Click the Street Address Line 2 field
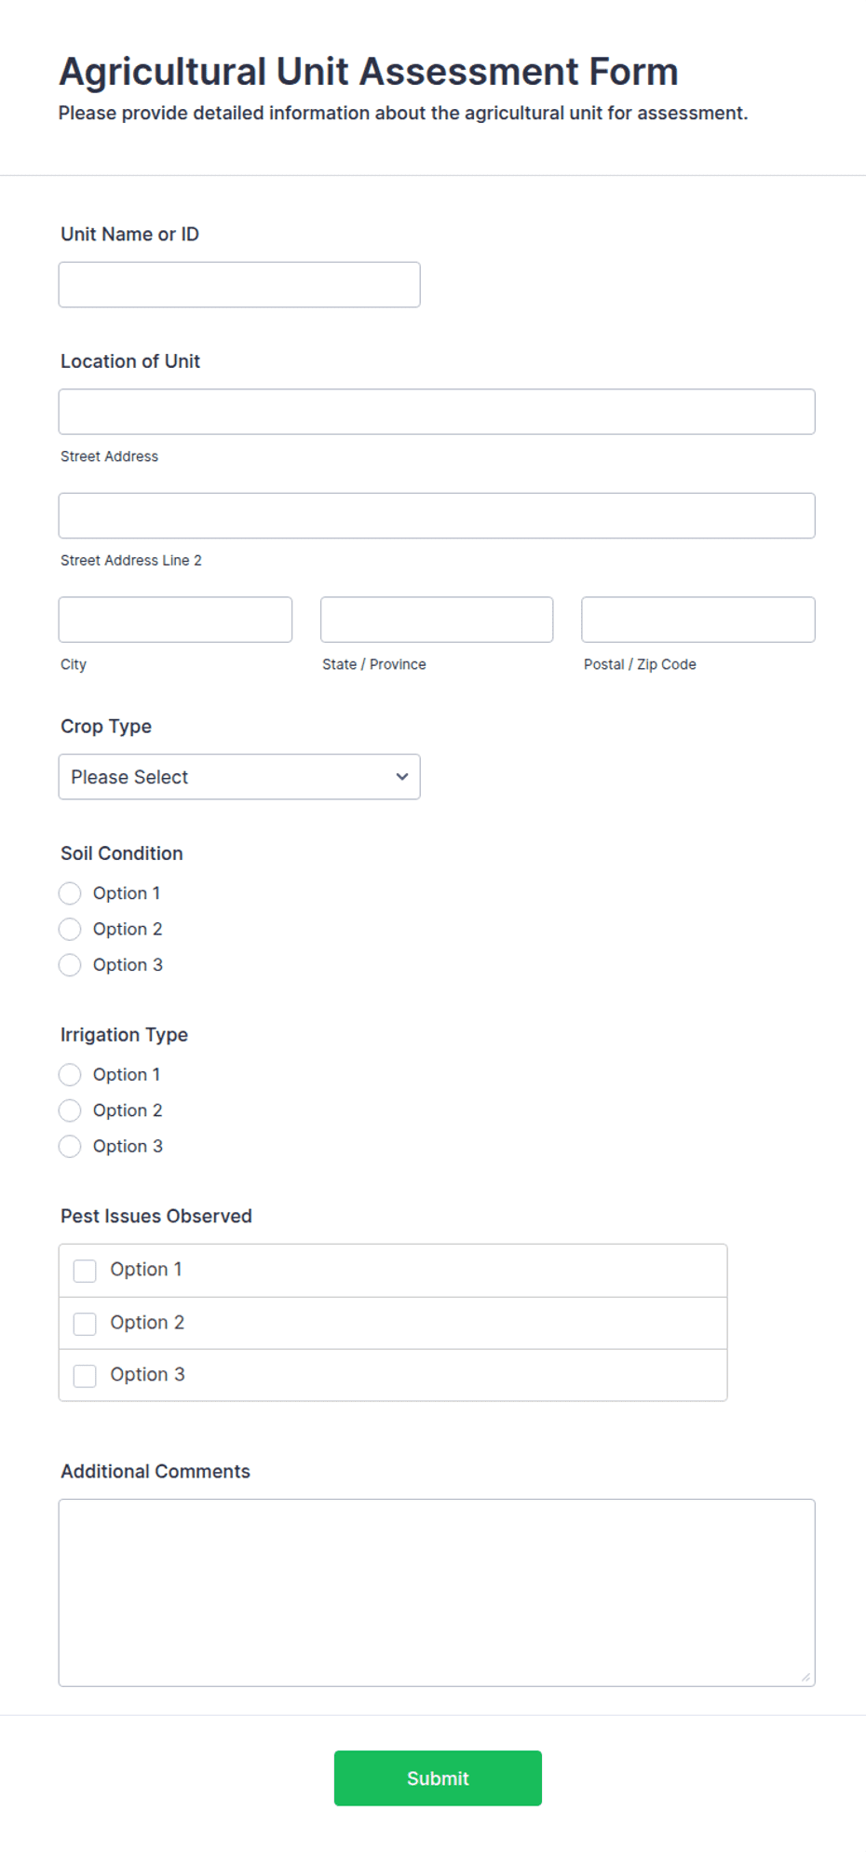The width and height of the screenshot is (866, 1852). click(x=437, y=516)
